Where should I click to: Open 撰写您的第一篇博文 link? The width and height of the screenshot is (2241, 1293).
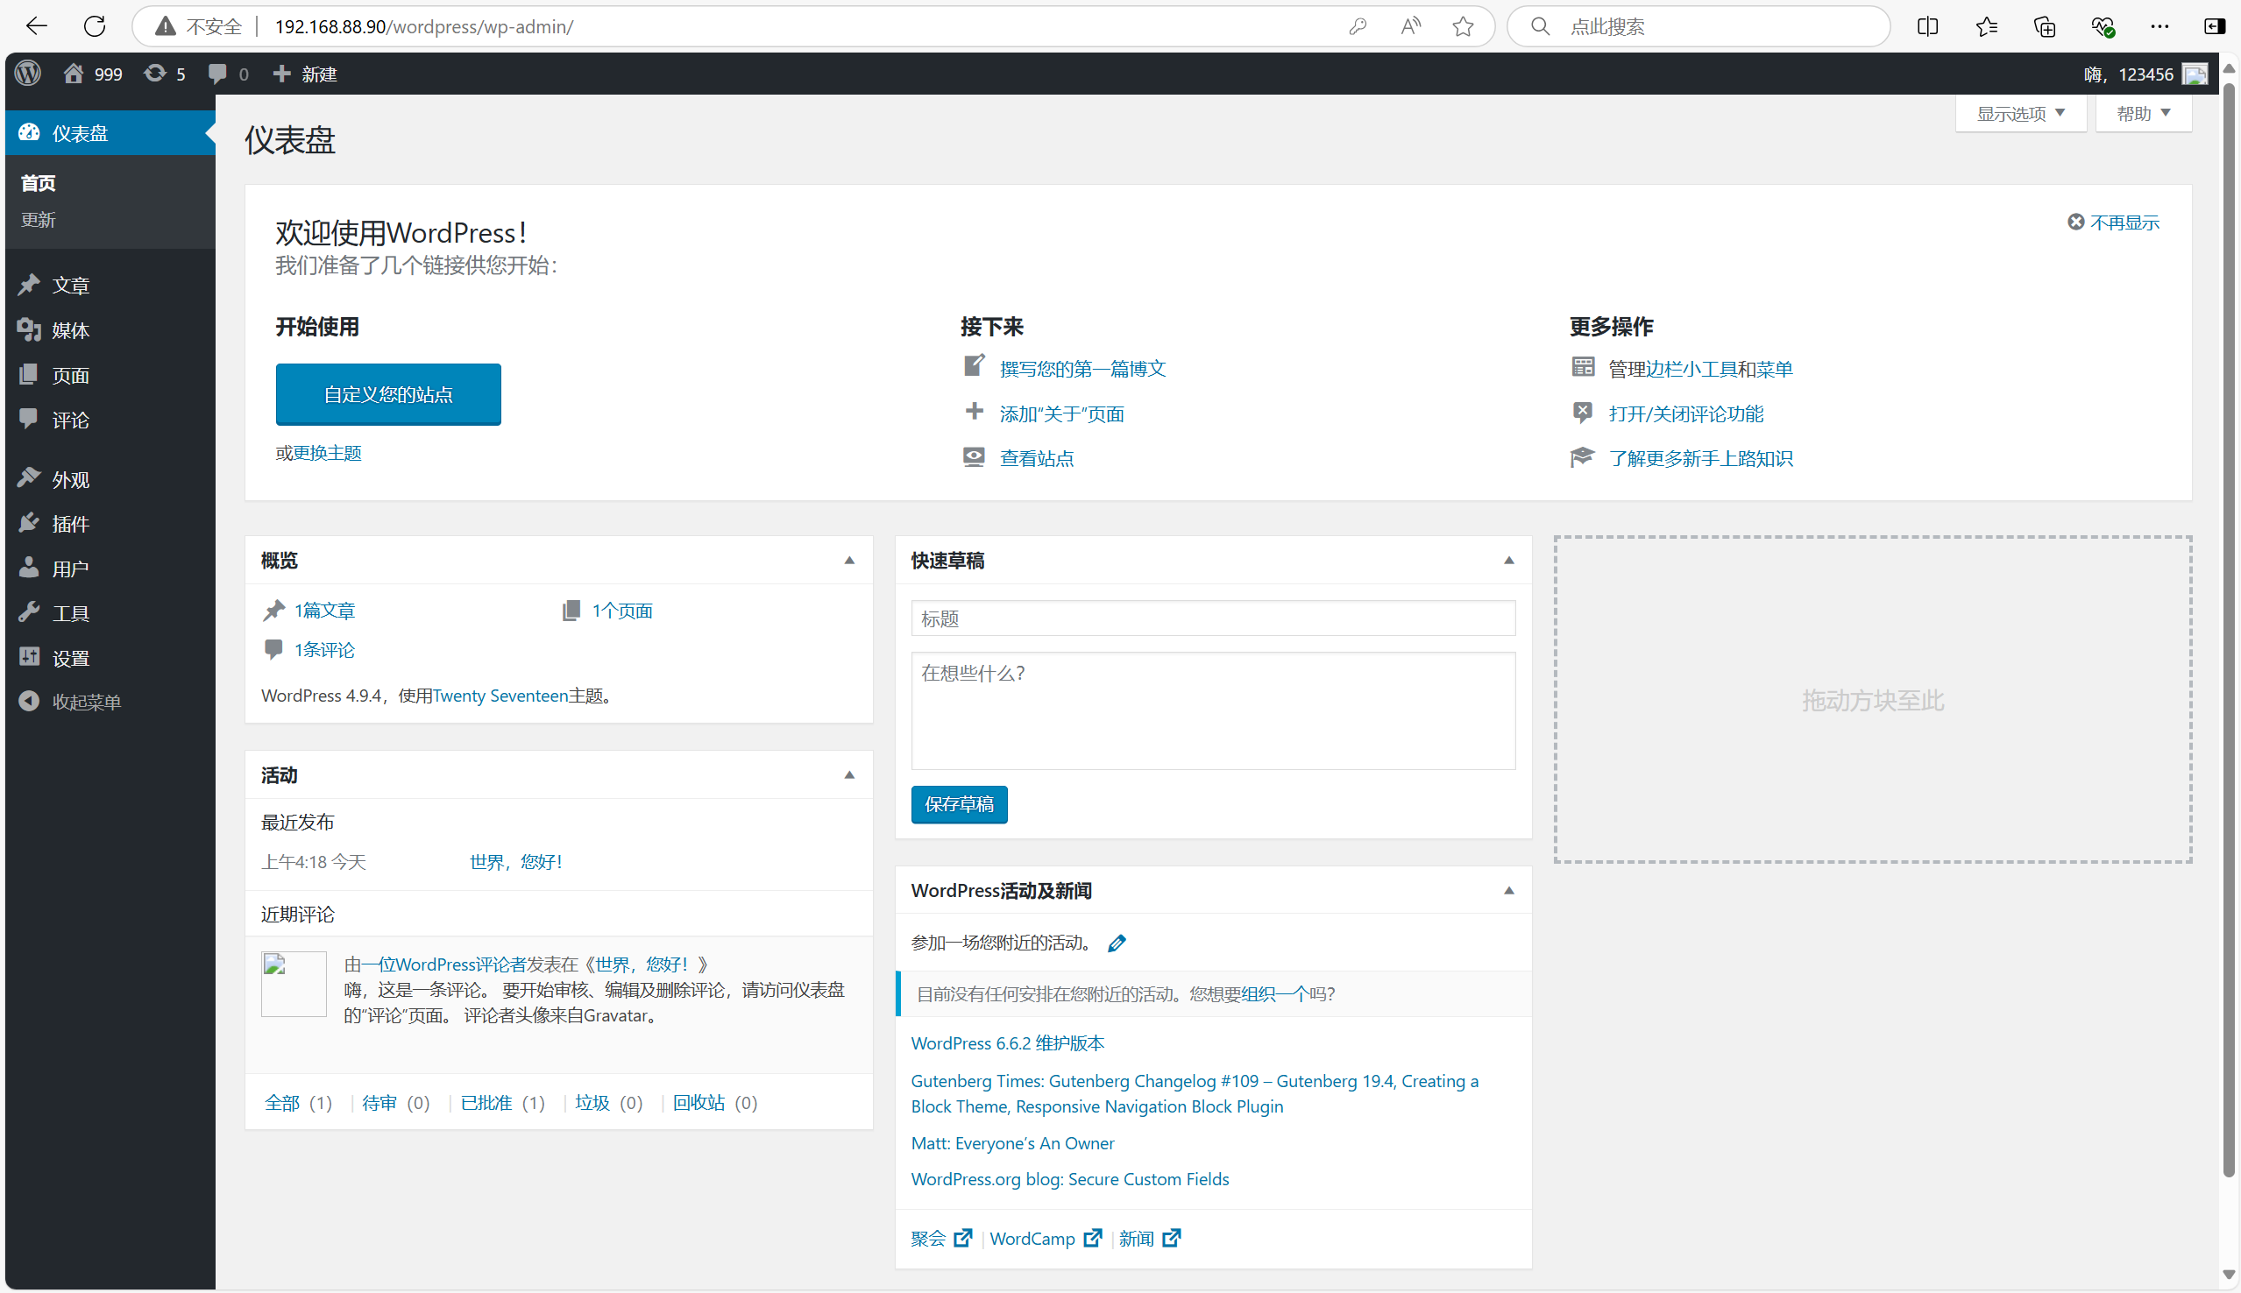(1082, 369)
